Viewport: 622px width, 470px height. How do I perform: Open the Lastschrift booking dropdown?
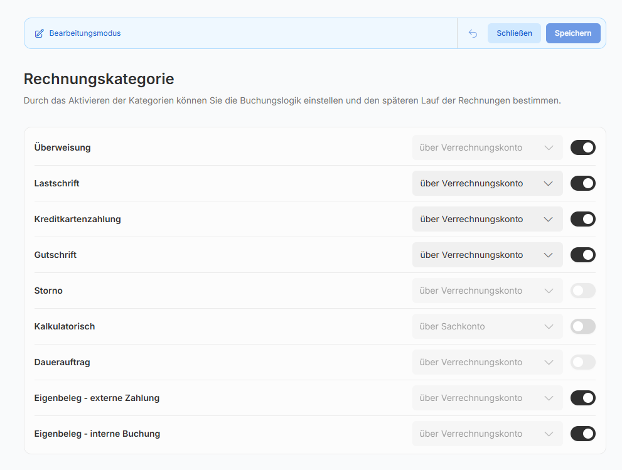click(487, 183)
